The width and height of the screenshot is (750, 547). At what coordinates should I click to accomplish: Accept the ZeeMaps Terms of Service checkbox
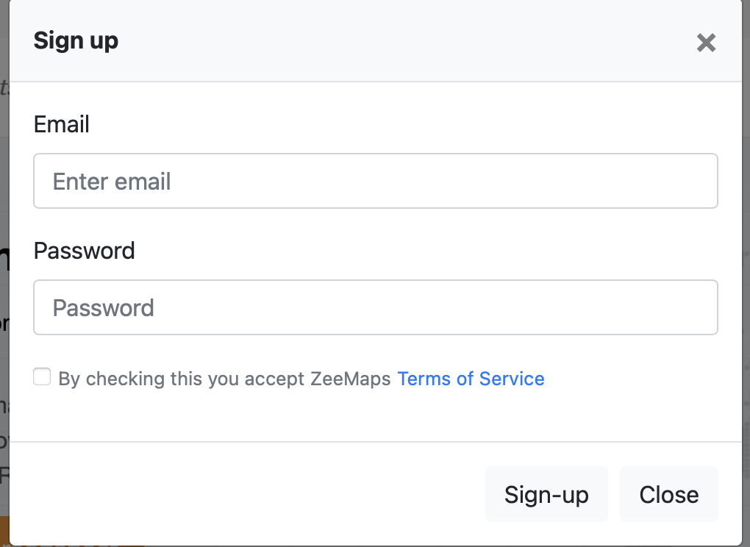pyautogui.click(x=42, y=378)
